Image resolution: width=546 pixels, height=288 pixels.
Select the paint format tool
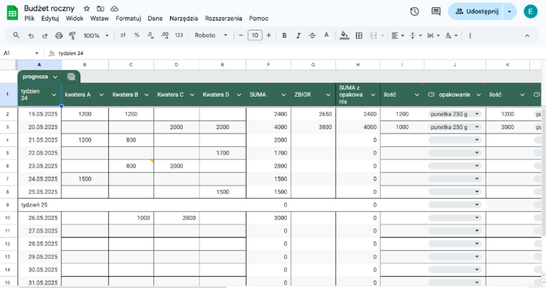[x=72, y=35]
